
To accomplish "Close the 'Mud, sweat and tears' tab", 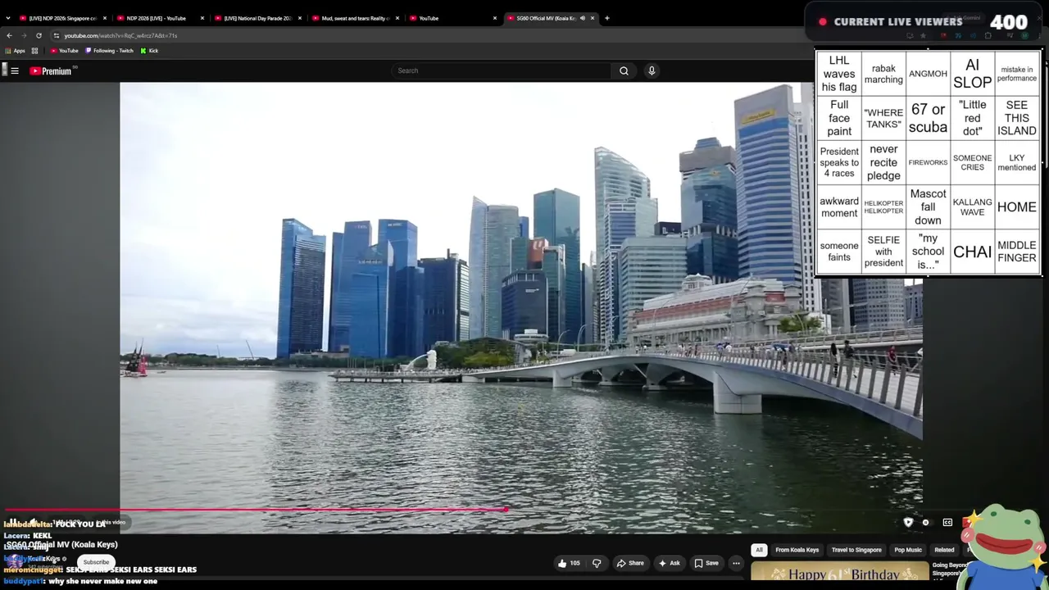I will pos(397,18).
